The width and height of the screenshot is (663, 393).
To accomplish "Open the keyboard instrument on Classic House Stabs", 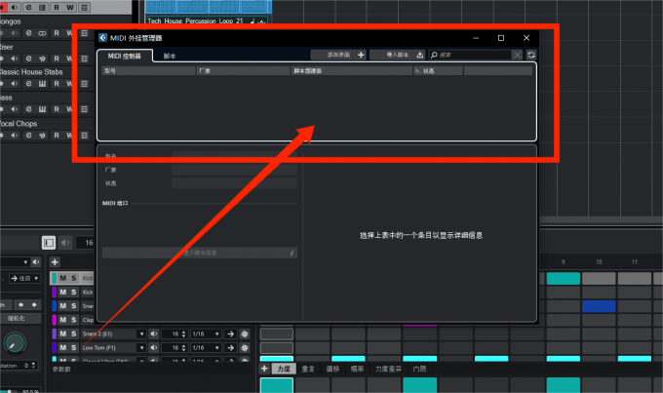I will point(42,84).
